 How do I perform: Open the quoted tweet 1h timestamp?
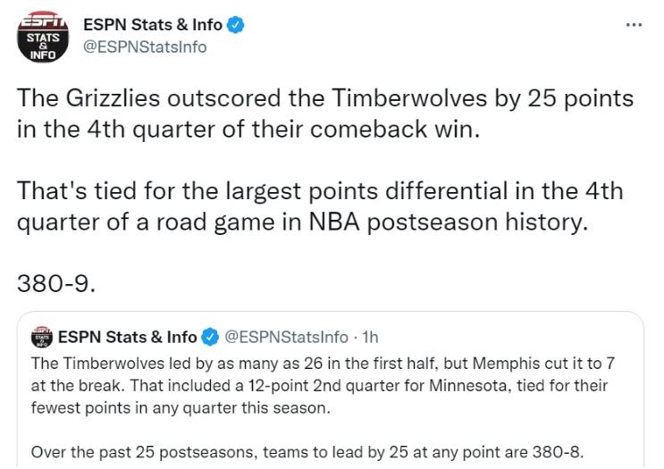pos(370,338)
